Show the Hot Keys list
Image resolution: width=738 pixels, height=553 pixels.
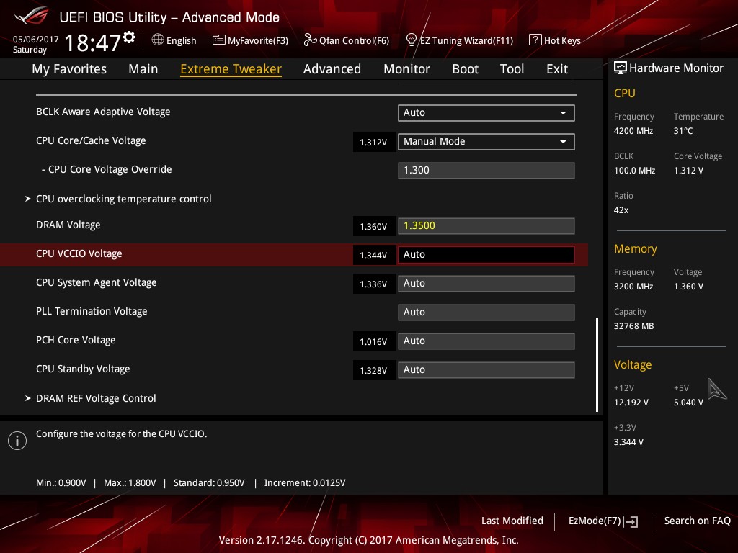[555, 40]
